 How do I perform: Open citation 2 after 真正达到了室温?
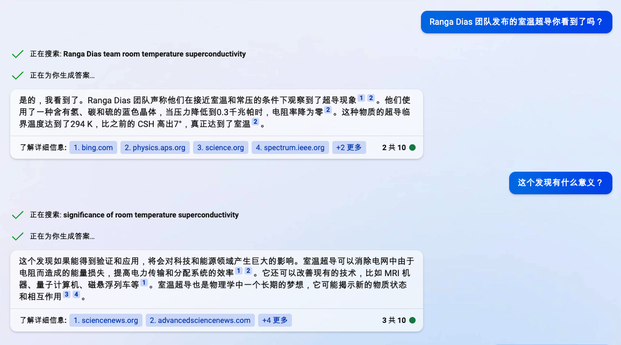tap(255, 122)
